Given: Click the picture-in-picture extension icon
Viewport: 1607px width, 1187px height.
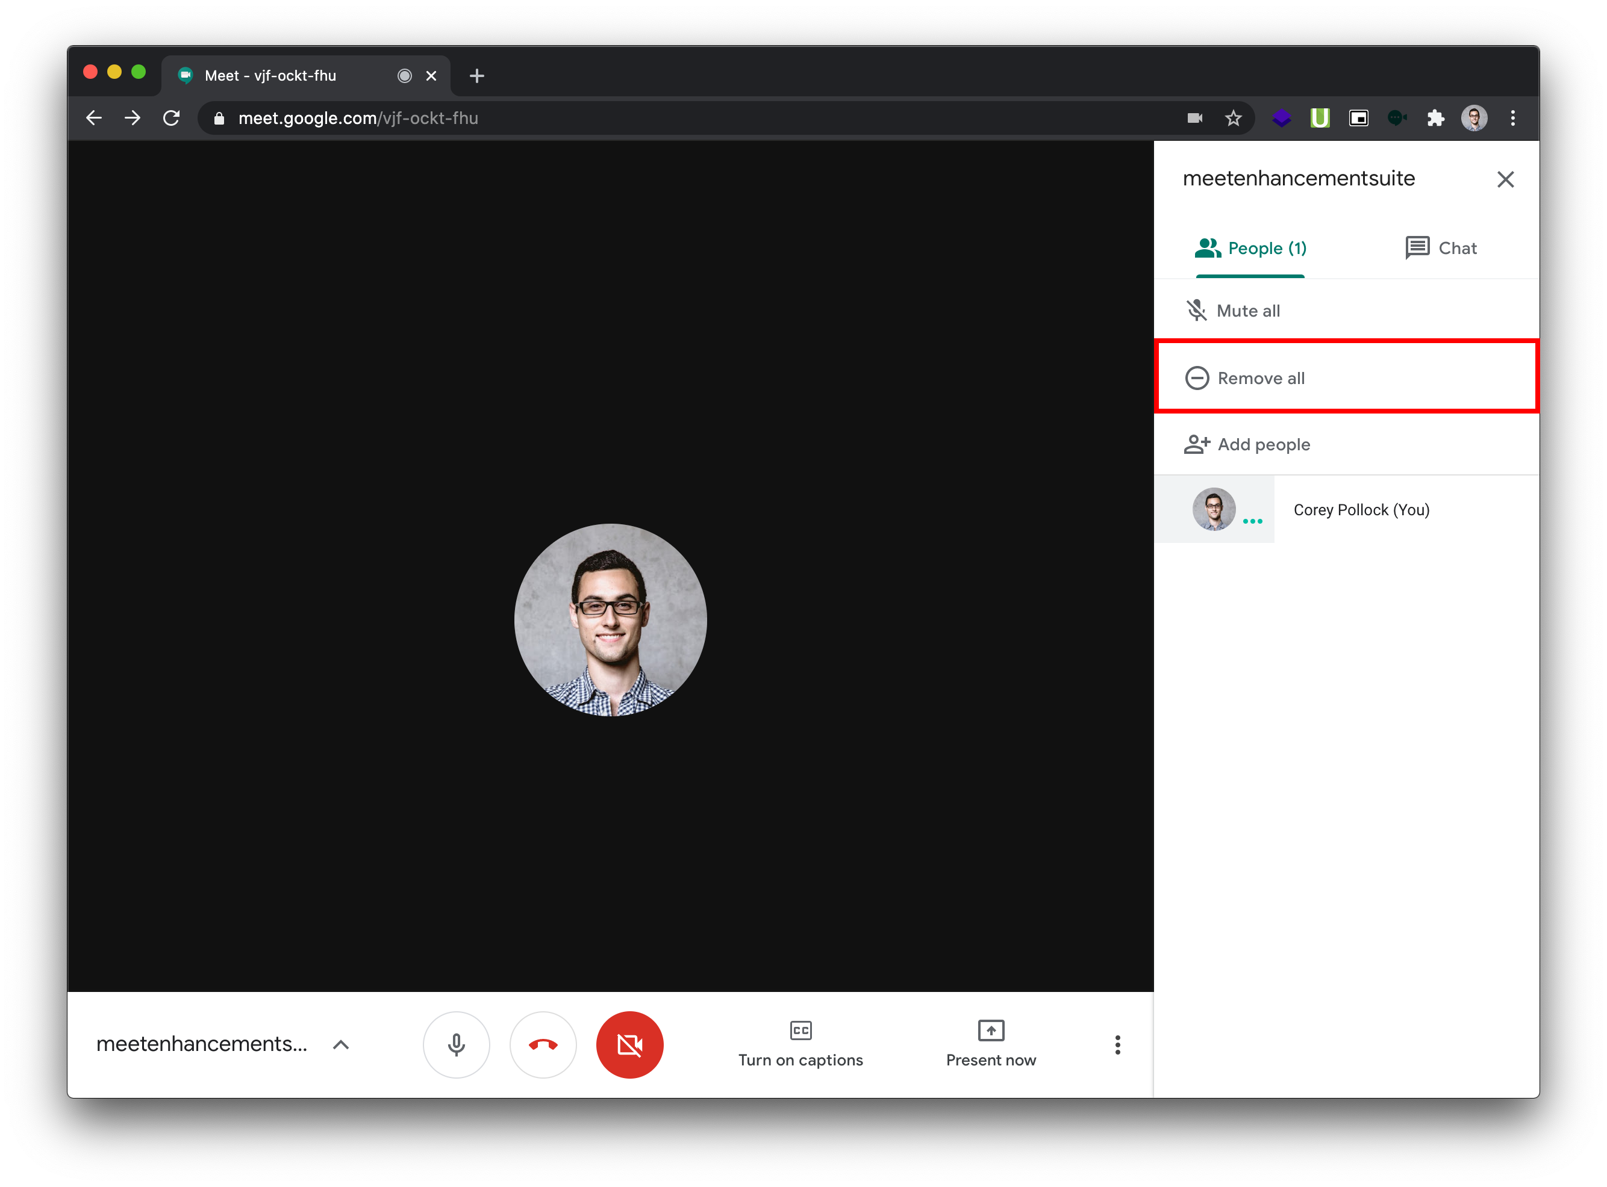Looking at the screenshot, I should (1358, 118).
